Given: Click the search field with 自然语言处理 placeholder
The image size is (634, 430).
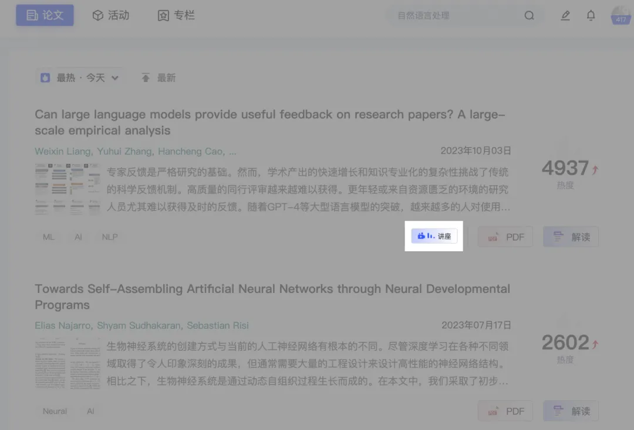Looking at the screenshot, I should coord(452,16).
